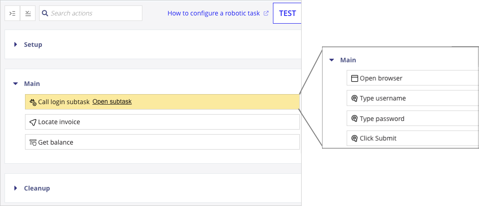This screenshot has width=479, height=206.
Task: Click the paper plane icon for Locate invoice
Action: click(33, 122)
